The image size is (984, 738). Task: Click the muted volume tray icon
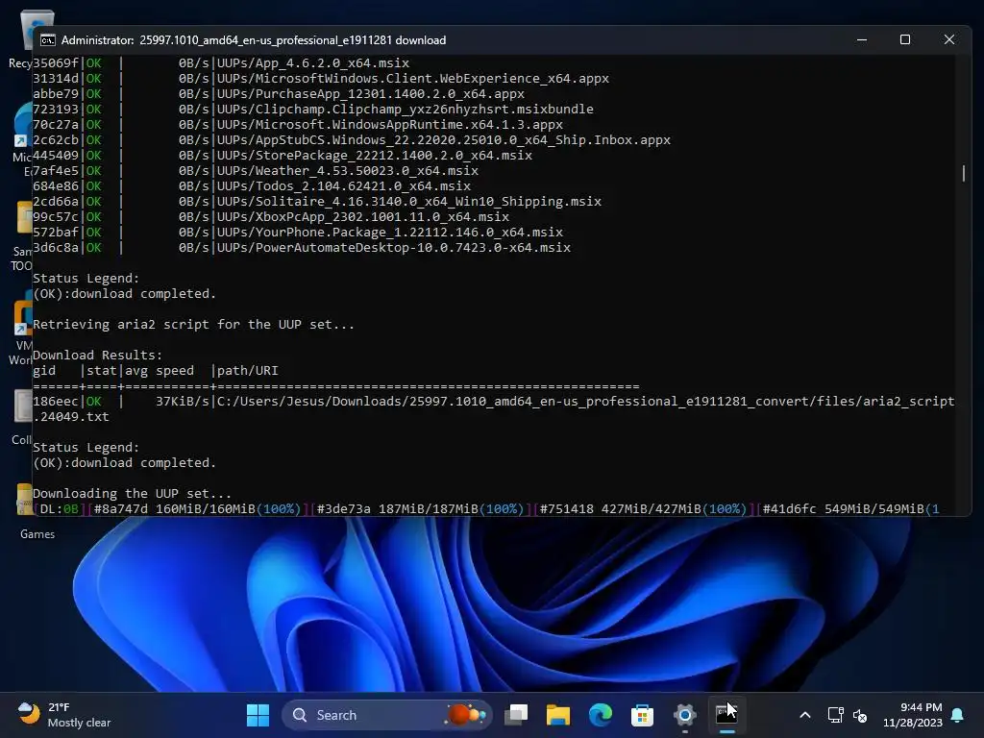pos(860,715)
